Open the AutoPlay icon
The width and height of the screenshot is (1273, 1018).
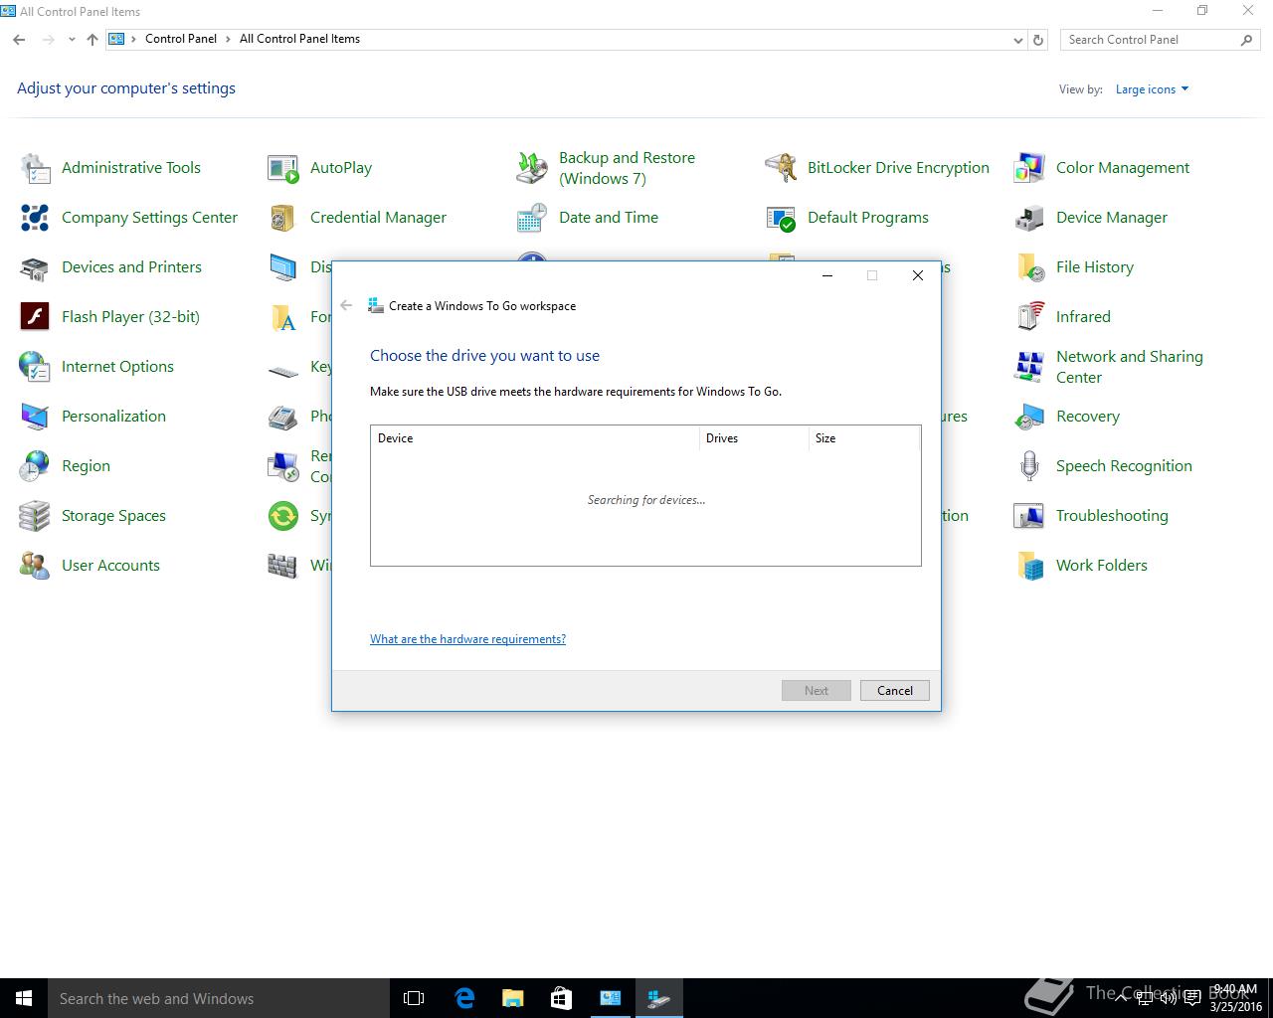pos(283,168)
